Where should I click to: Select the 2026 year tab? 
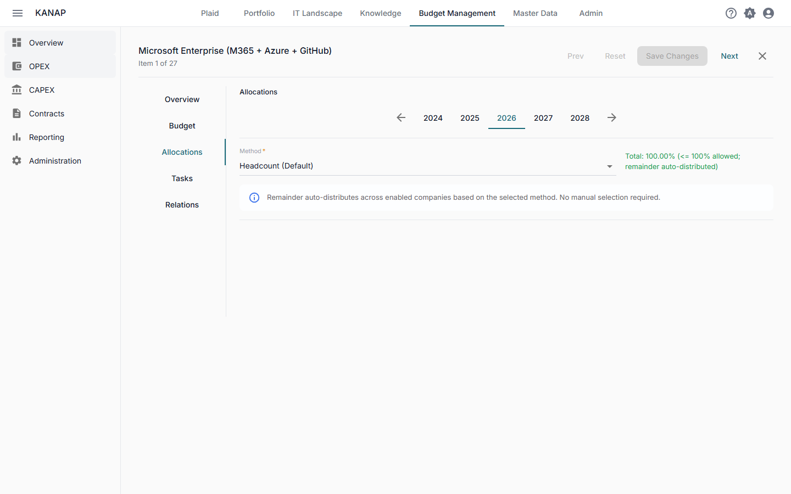tap(506, 118)
